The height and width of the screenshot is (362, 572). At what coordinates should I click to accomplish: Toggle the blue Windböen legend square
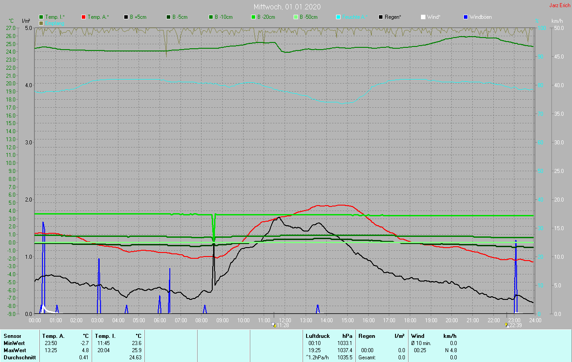pos(466,17)
